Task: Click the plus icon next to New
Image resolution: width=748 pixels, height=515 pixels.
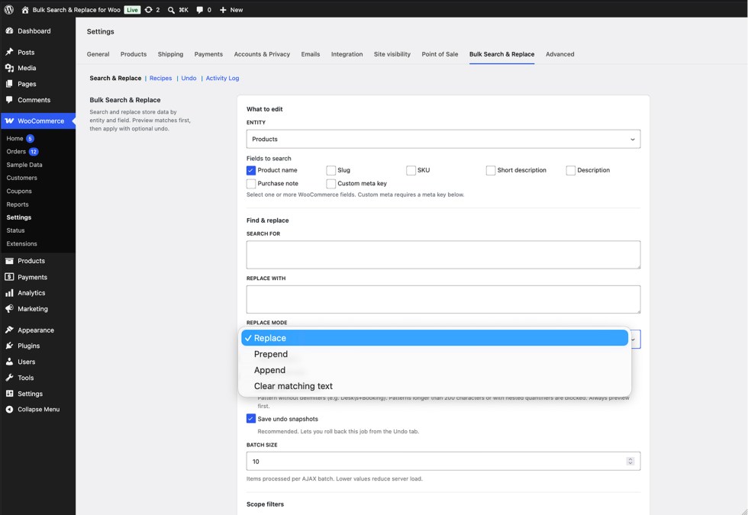Action: [223, 9]
